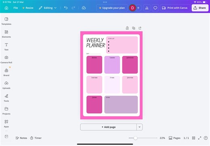The width and height of the screenshot is (210, 146).
Task: Open the Apps panel
Action: click(x=6, y=124)
